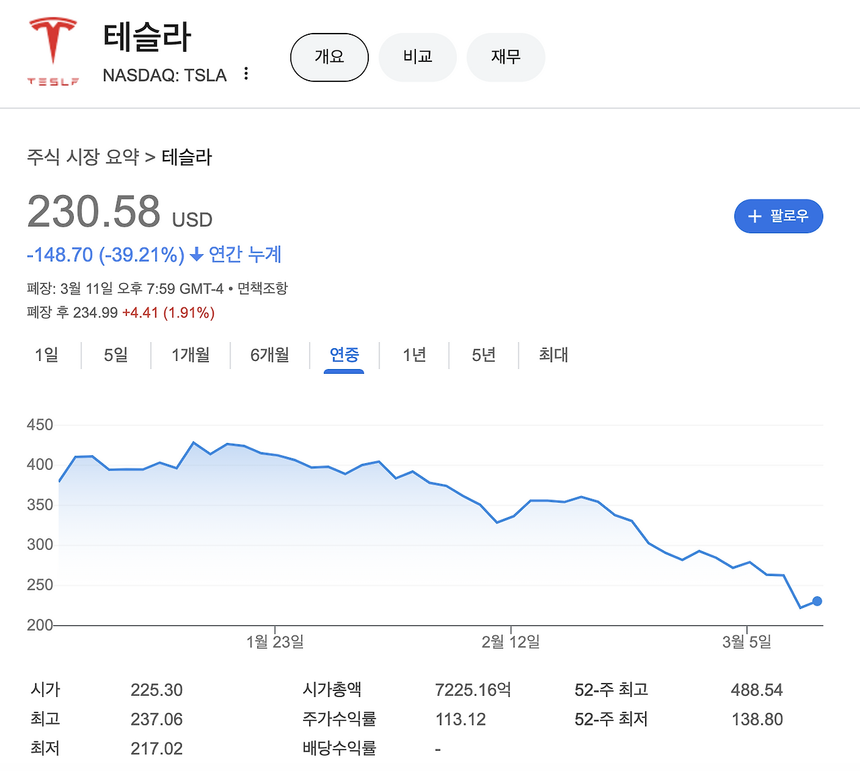The height and width of the screenshot is (771, 860).
Task: Open the 주식 시장 요약 breadcrumb link
Action: pyautogui.click(x=82, y=157)
